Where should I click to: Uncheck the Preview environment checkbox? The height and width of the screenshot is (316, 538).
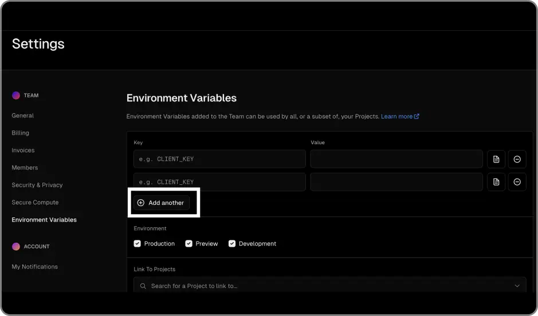[x=189, y=244]
